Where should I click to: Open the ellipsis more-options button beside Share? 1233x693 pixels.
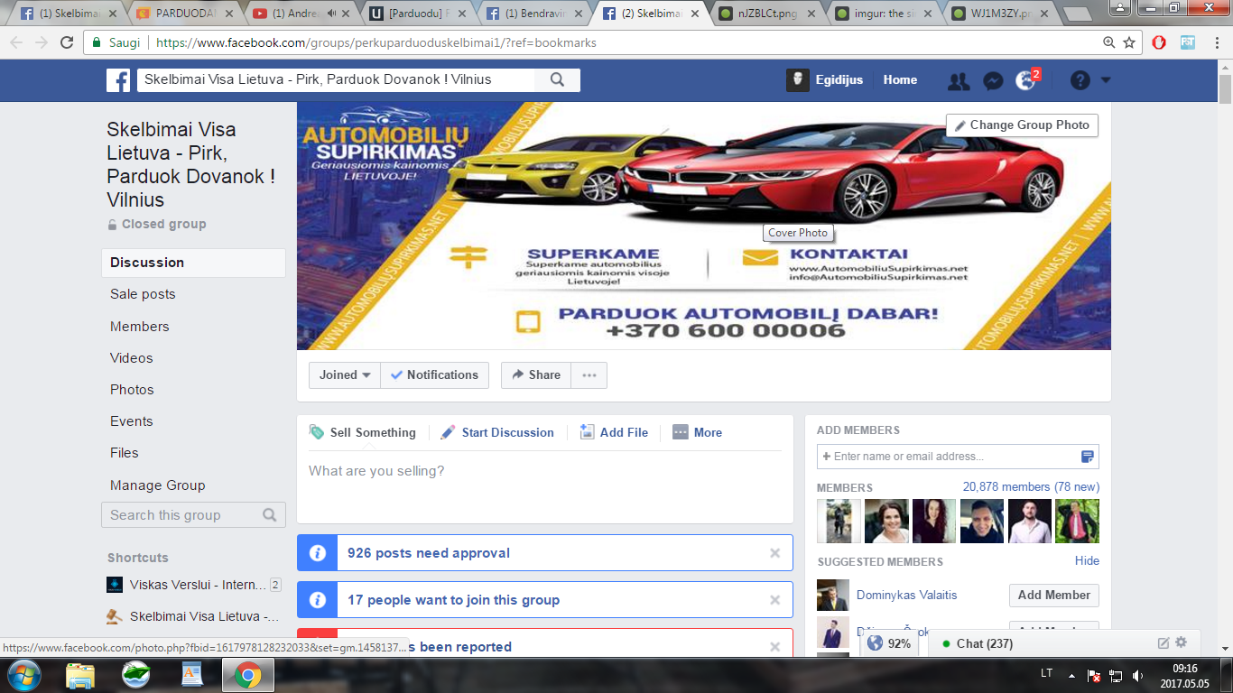coord(589,375)
